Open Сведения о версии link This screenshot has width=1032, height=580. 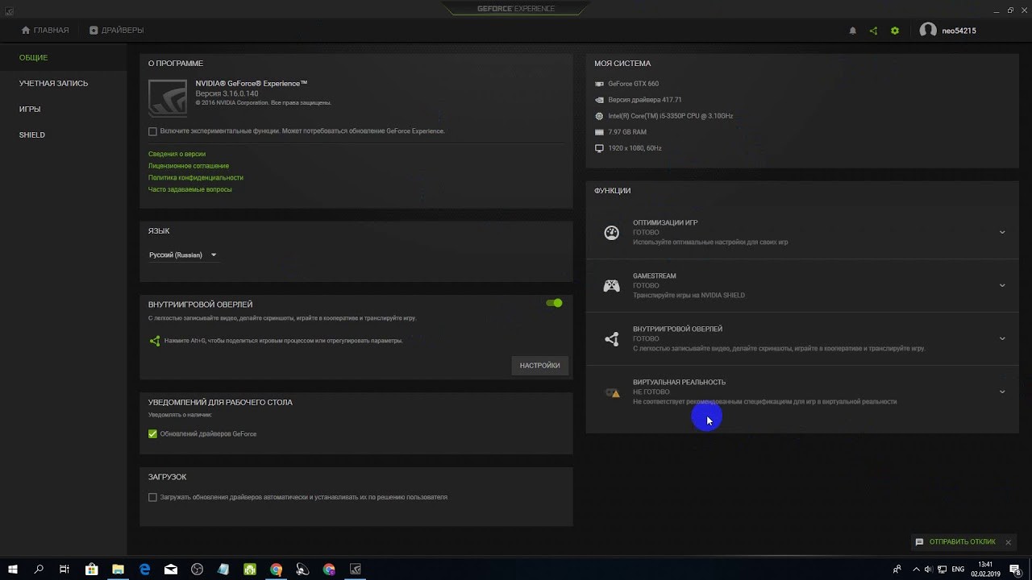177,154
